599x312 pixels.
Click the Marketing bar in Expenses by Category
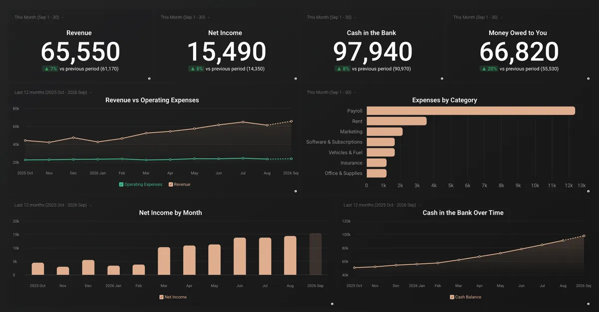click(385, 132)
